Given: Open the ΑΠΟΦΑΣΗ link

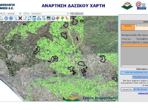Looking at the screenshot, I should pyautogui.click(x=143, y=94).
